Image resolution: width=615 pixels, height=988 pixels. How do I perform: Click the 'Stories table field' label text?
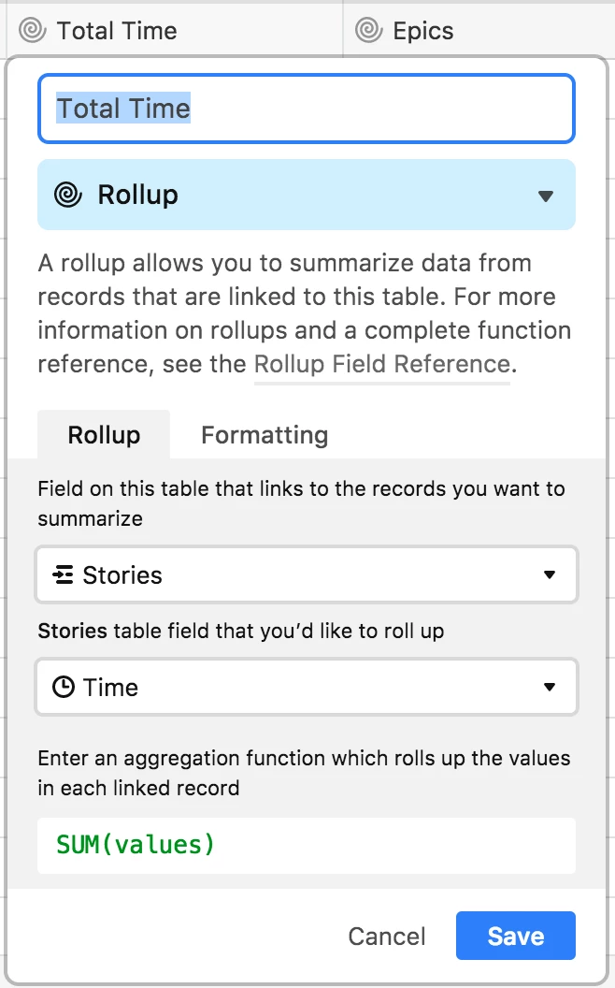(x=240, y=631)
